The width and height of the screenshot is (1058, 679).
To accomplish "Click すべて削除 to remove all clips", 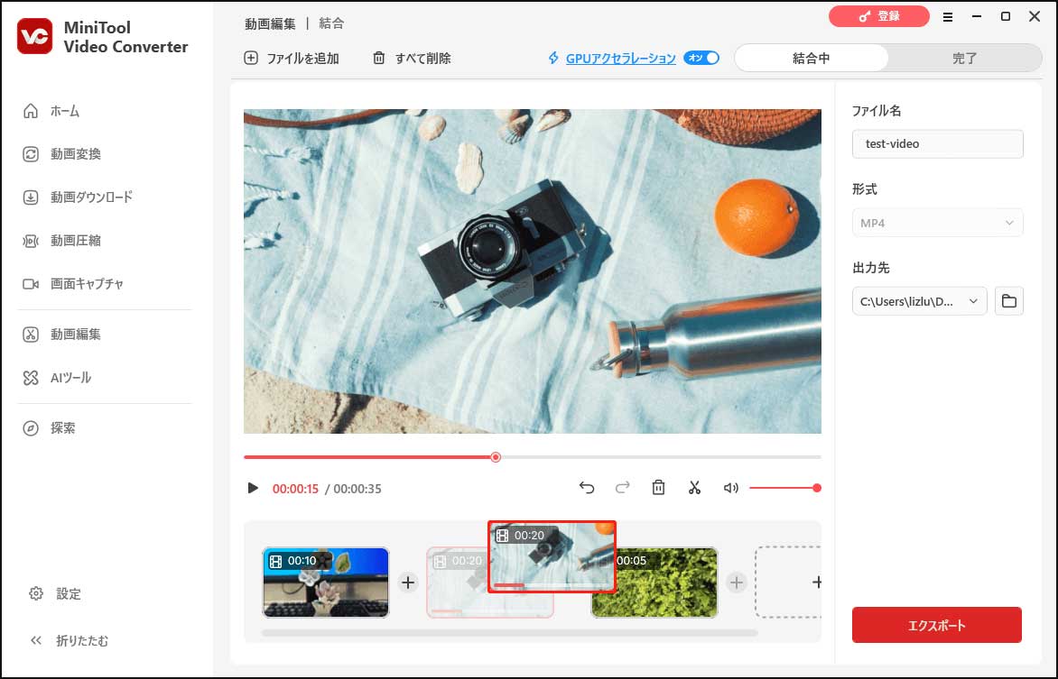I will click(x=412, y=59).
